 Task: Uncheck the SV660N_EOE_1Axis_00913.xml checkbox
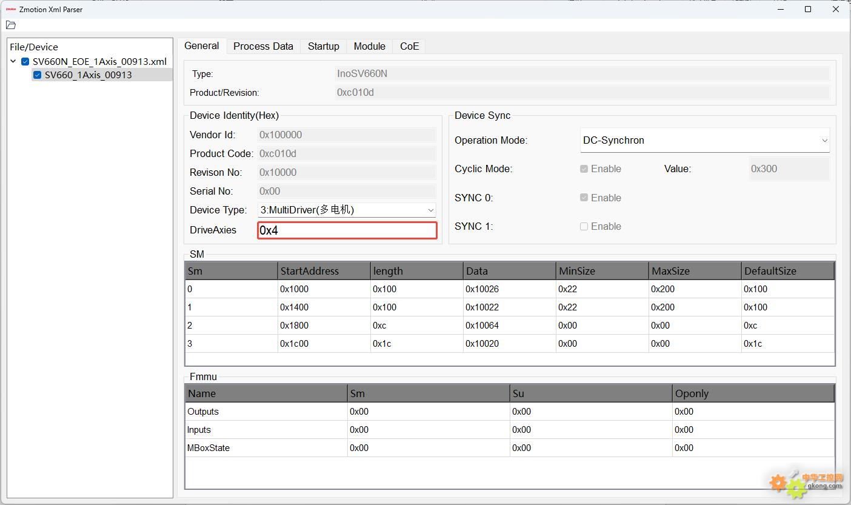25,61
